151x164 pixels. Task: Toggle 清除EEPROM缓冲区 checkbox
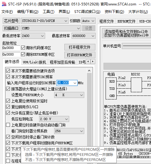pos(23,54)
